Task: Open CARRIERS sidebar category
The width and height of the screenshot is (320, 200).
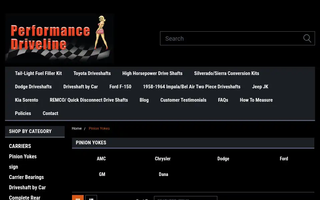Action: click(20, 146)
